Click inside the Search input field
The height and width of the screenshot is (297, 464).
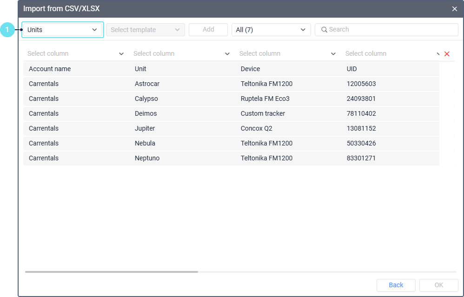point(391,30)
